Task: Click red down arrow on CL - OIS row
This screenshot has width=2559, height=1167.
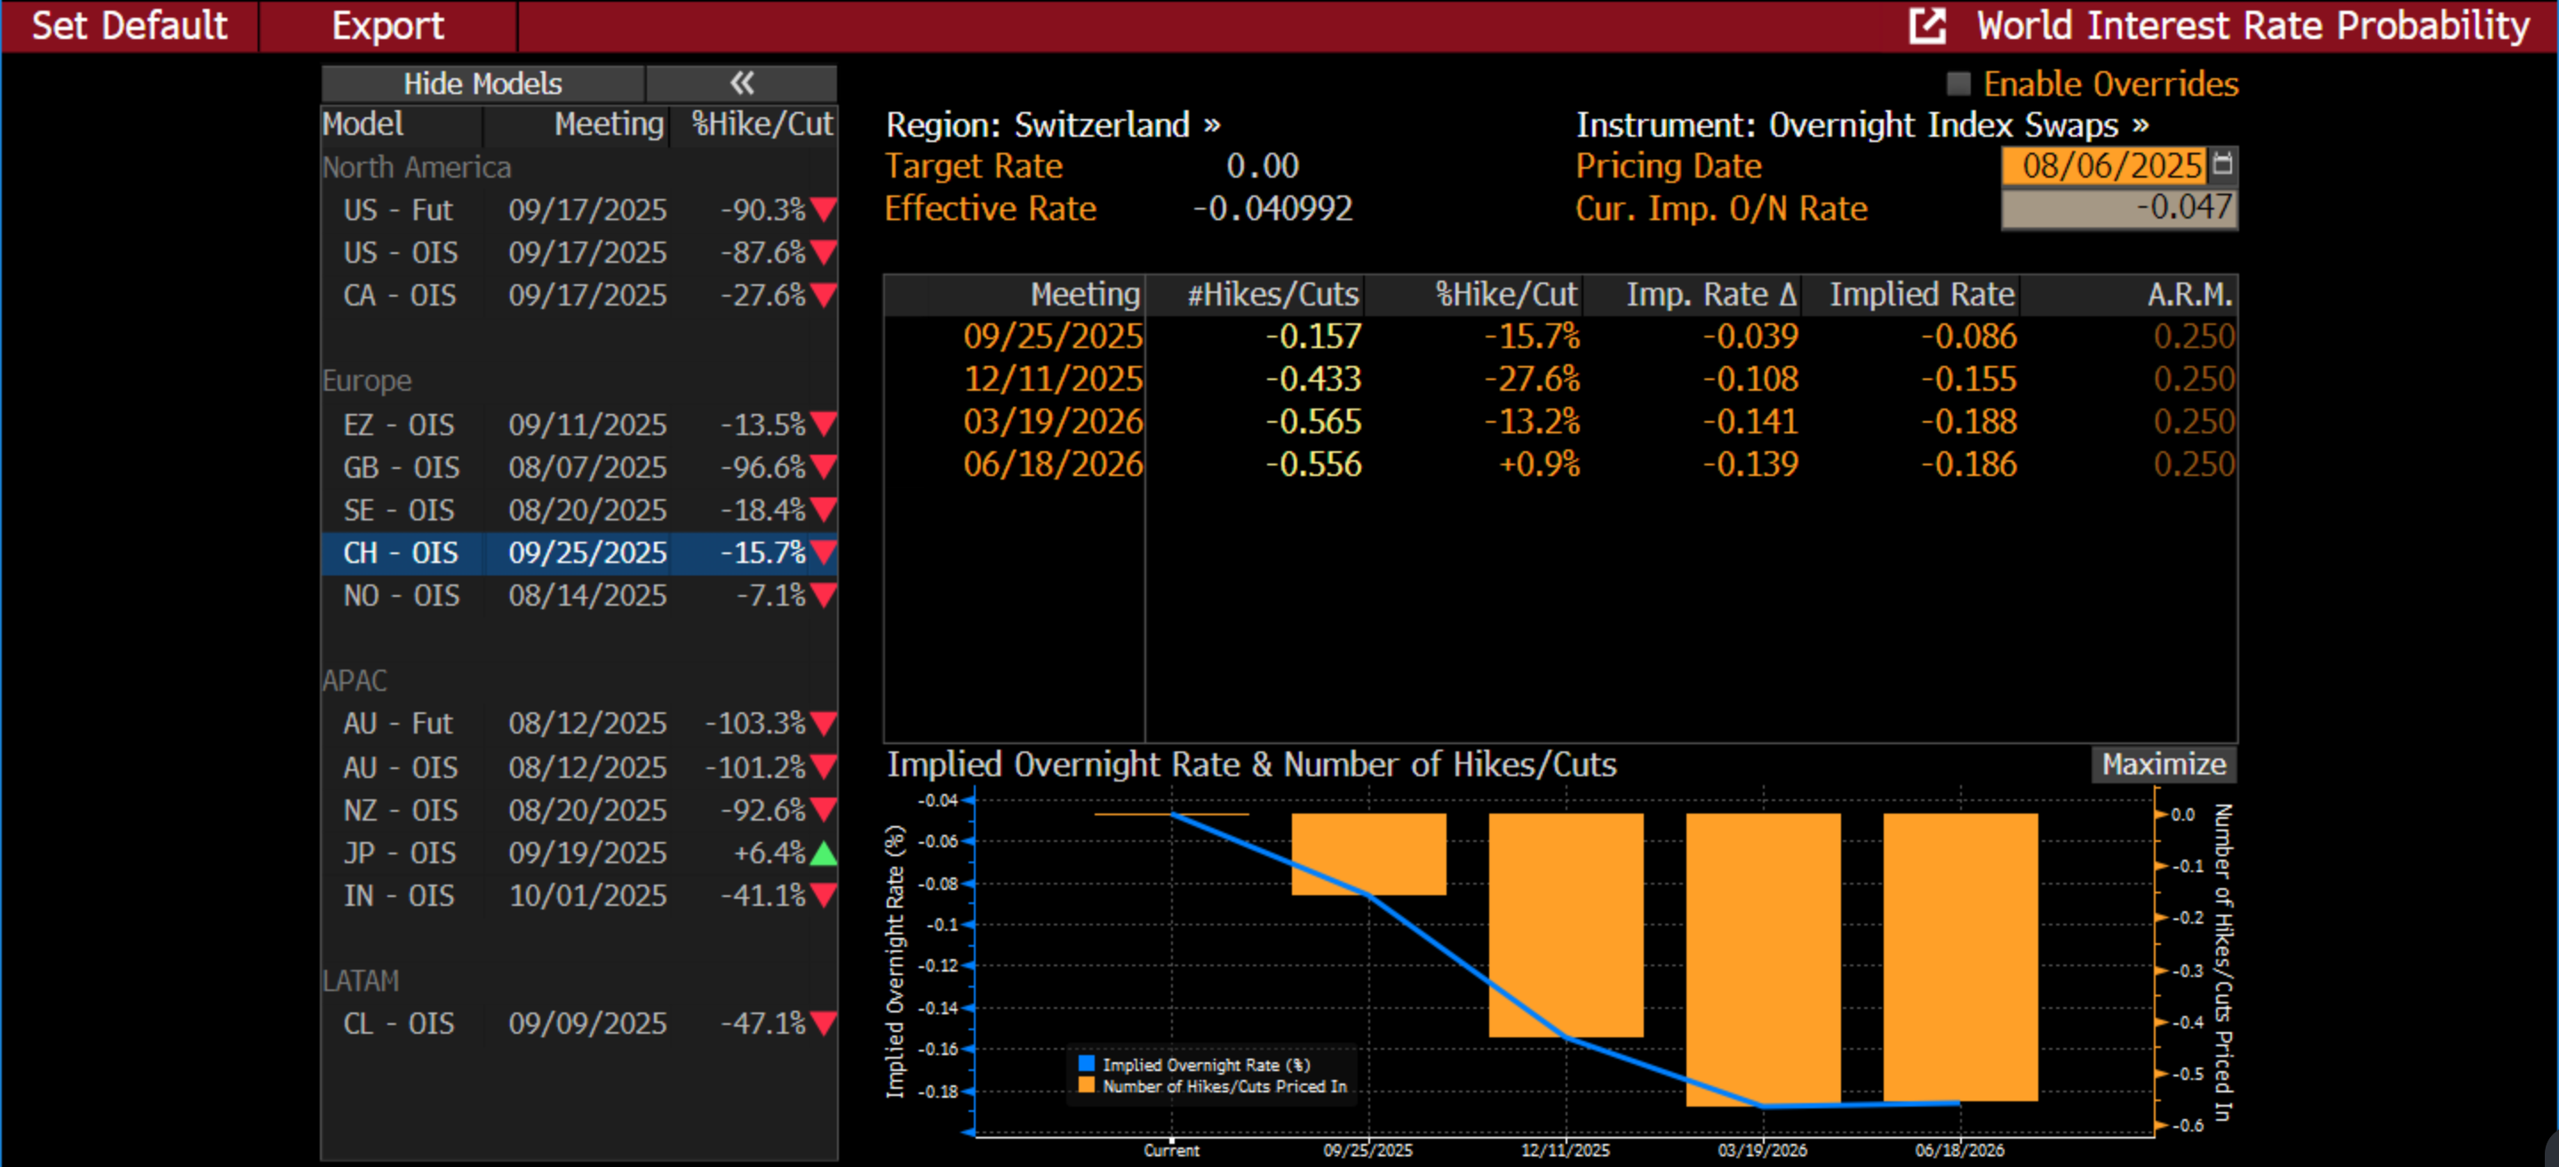Action: point(824,1023)
